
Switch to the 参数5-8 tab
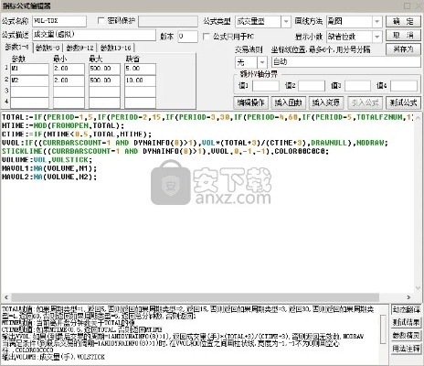pos(48,48)
